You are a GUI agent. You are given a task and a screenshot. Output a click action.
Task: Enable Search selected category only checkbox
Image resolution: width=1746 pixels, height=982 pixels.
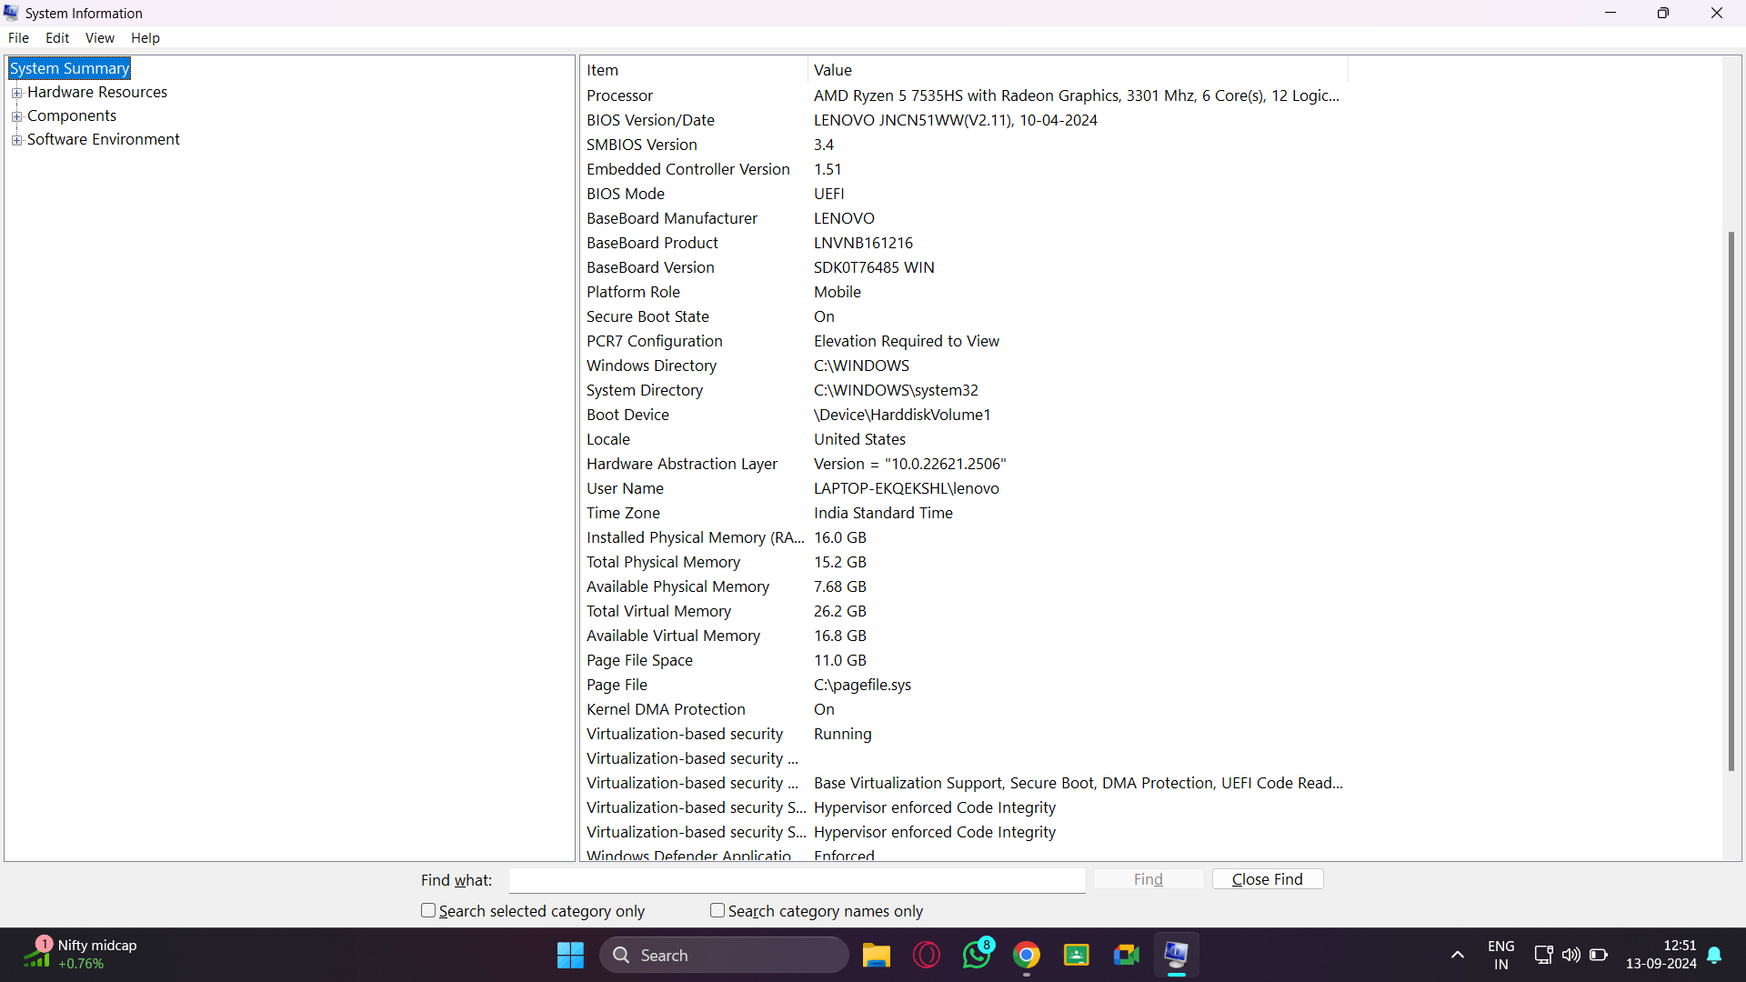[428, 910]
